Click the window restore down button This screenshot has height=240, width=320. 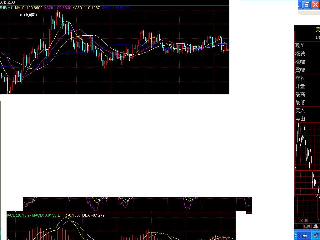pyautogui.click(x=307, y=4)
